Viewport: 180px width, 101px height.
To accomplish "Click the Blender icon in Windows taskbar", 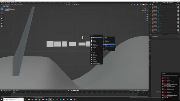I will (50, 100).
